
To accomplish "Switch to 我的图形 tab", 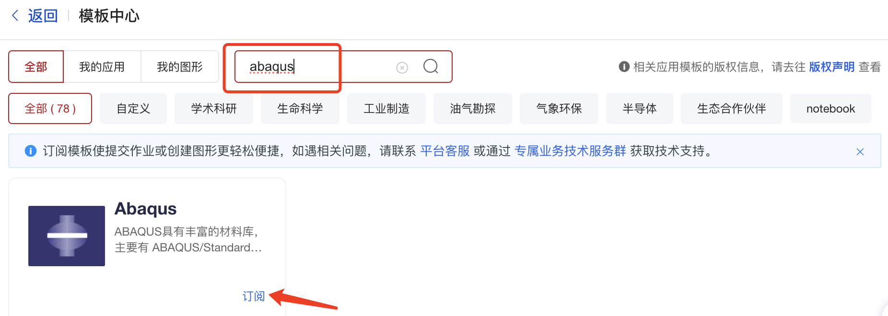I will coord(180,67).
